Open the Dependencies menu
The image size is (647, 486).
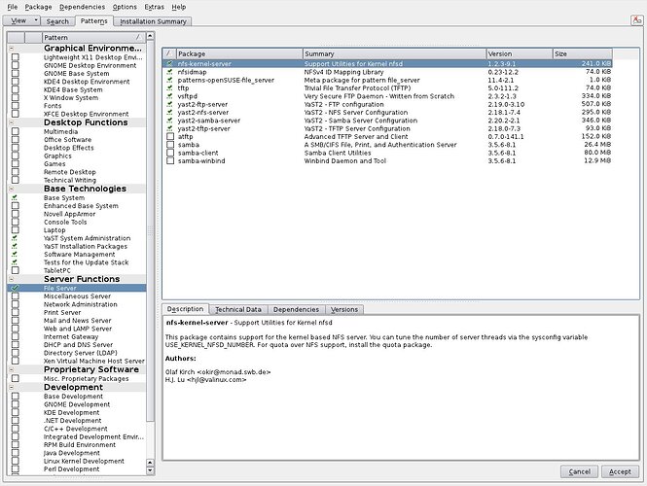tap(82, 7)
